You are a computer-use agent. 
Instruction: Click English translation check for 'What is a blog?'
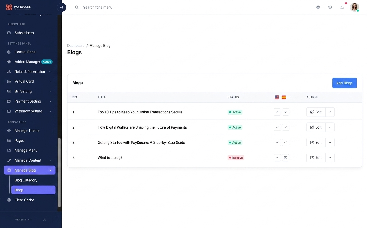277,158
